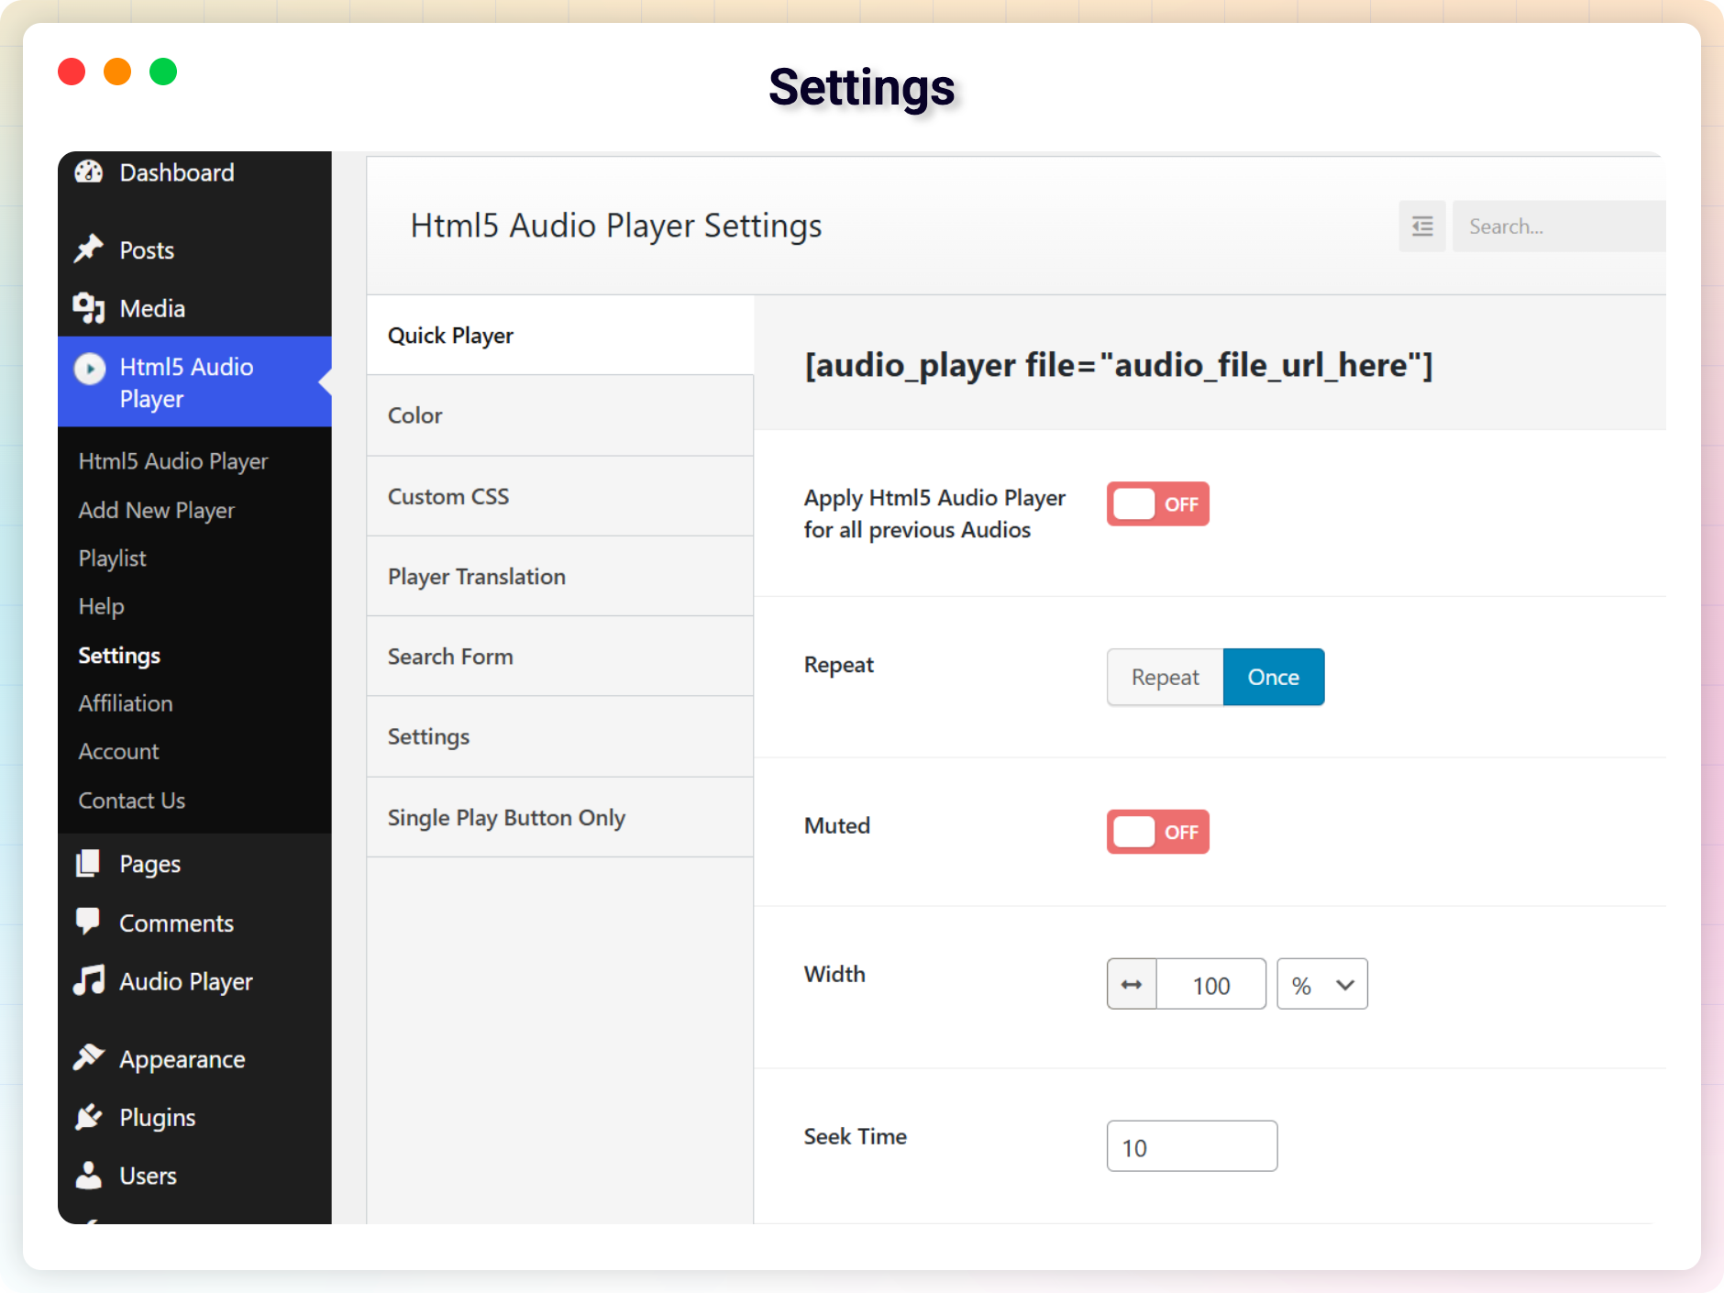
Task: Open the Player Translation tab
Action: point(560,576)
